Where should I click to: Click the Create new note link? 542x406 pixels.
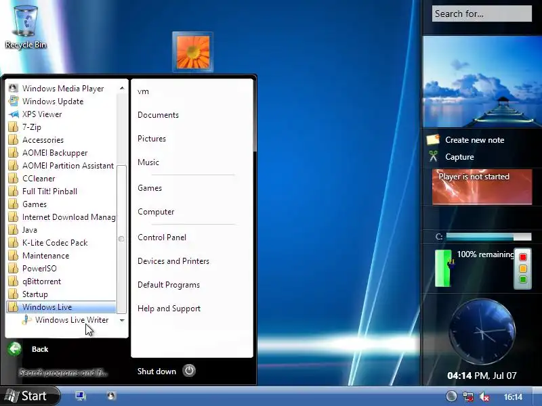(475, 140)
